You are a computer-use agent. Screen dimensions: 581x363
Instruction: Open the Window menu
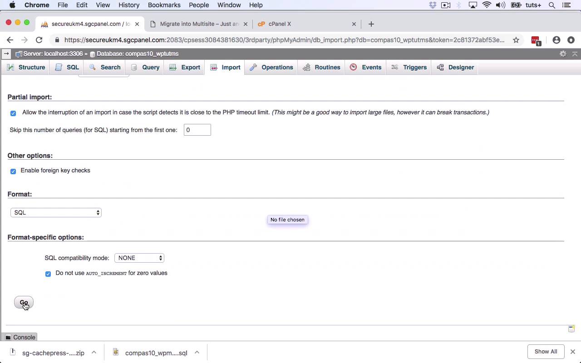(229, 5)
